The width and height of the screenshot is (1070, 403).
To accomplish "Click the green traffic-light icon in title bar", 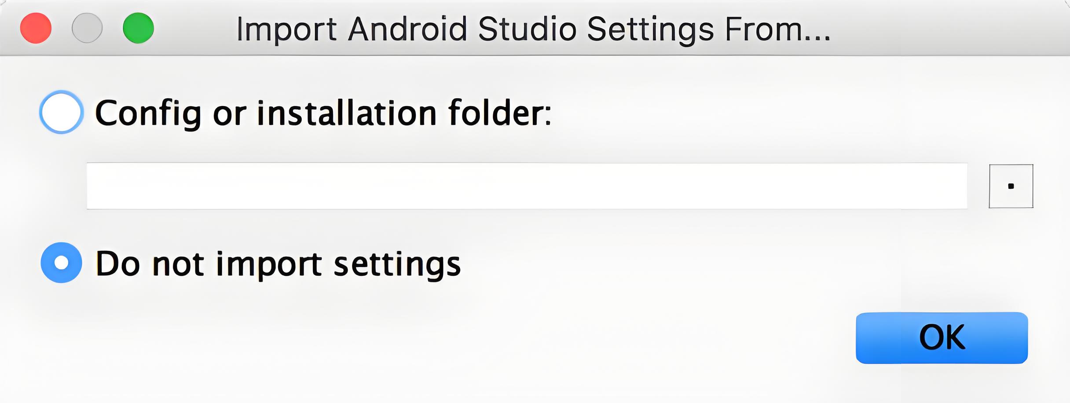I will pyautogui.click(x=138, y=28).
